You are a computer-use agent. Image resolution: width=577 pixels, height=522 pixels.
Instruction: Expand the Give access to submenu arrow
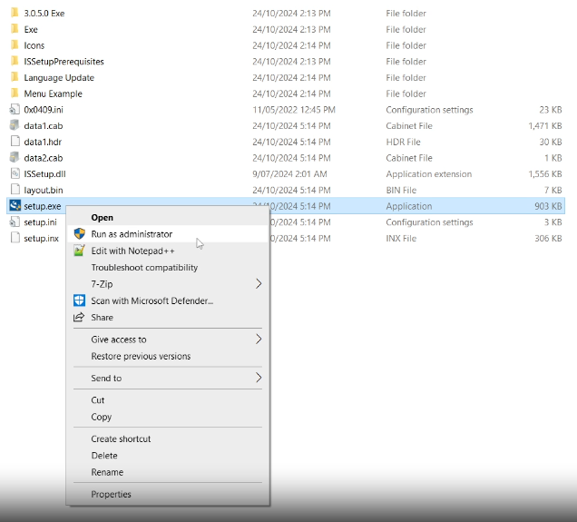[259, 340]
